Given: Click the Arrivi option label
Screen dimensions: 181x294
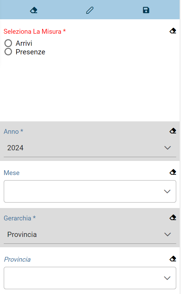Looking at the screenshot, I should pyautogui.click(x=24, y=43).
